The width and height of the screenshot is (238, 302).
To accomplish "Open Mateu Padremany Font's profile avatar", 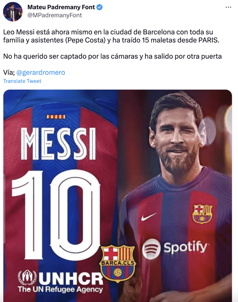I will pyautogui.click(x=13, y=12).
